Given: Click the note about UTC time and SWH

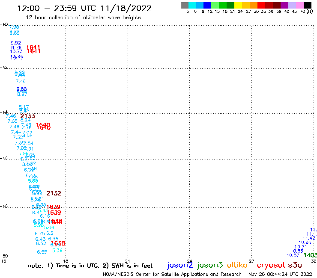Looking at the screenshot, I should [x=90, y=266].
